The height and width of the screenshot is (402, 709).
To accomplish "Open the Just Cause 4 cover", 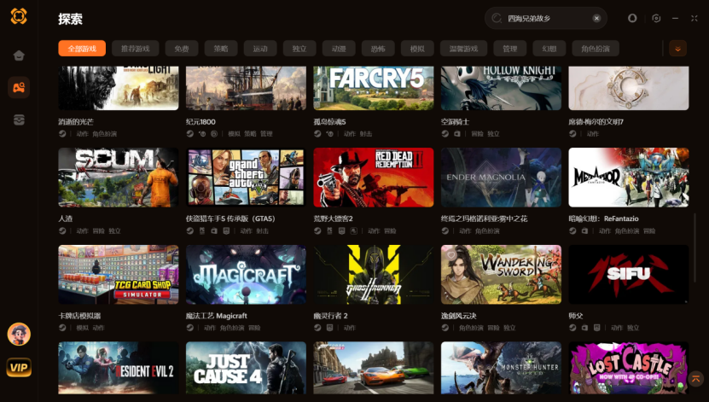I will (246, 368).
